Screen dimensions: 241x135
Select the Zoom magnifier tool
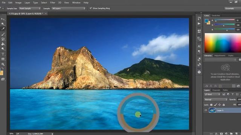pyautogui.click(x=3, y=64)
